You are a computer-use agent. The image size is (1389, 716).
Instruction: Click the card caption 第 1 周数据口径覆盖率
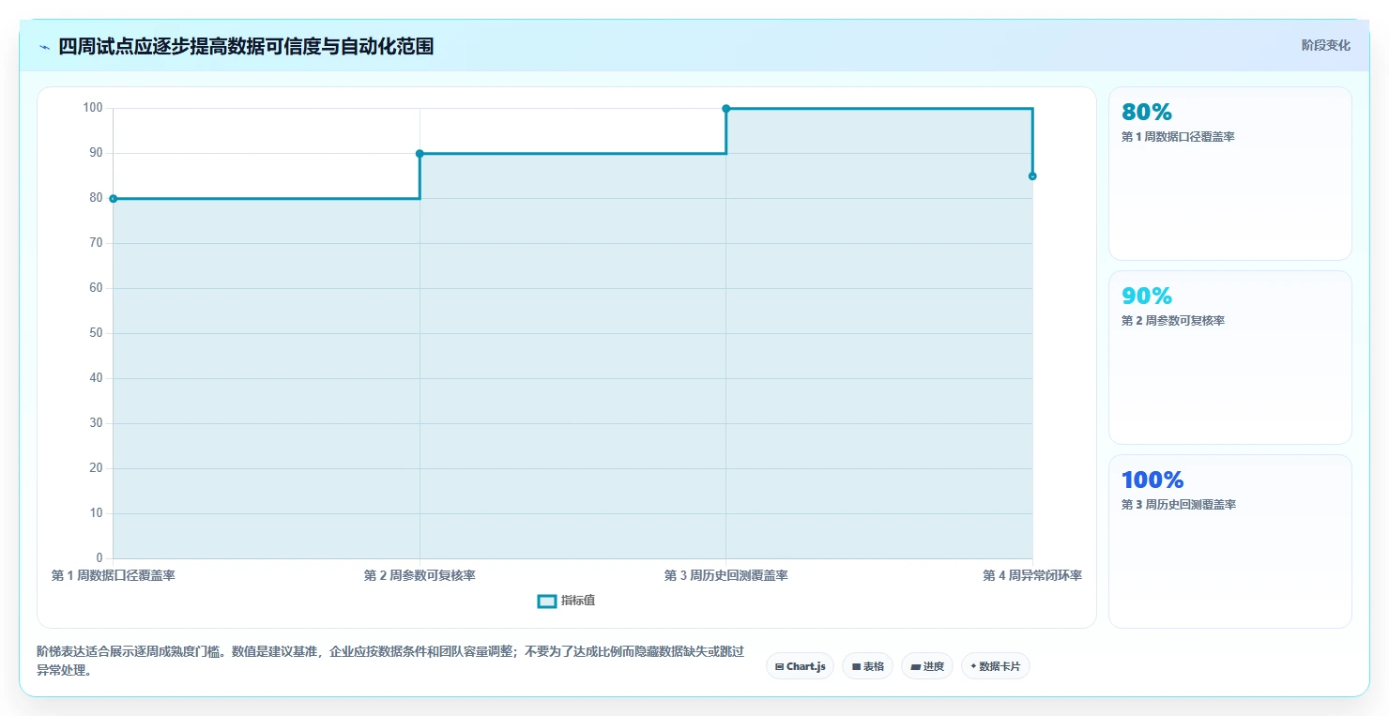coord(1178,137)
